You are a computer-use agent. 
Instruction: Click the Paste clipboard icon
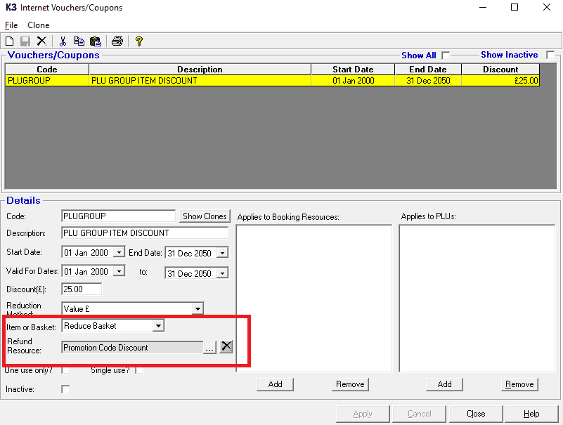tap(96, 41)
